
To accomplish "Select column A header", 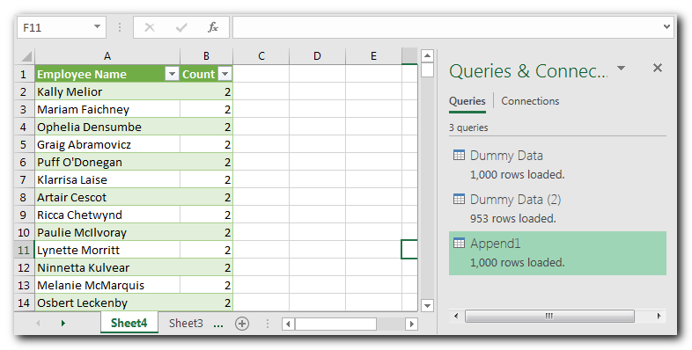I will click(x=107, y=56).
